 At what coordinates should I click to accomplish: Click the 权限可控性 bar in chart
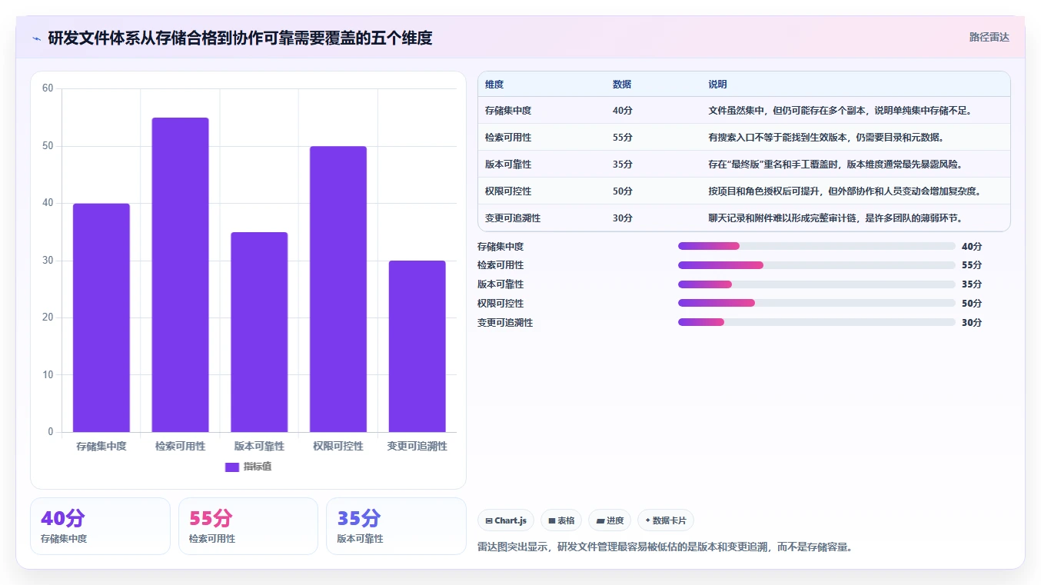(x=338, y=289)
